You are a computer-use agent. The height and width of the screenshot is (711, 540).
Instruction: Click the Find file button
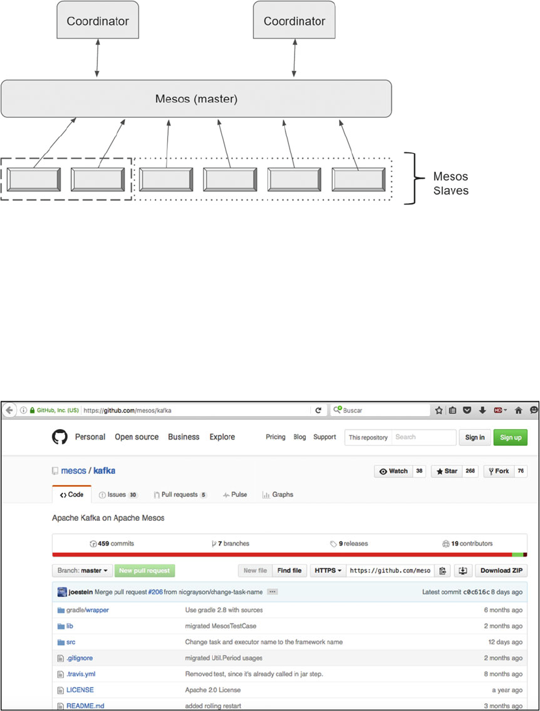pos(290,570)
